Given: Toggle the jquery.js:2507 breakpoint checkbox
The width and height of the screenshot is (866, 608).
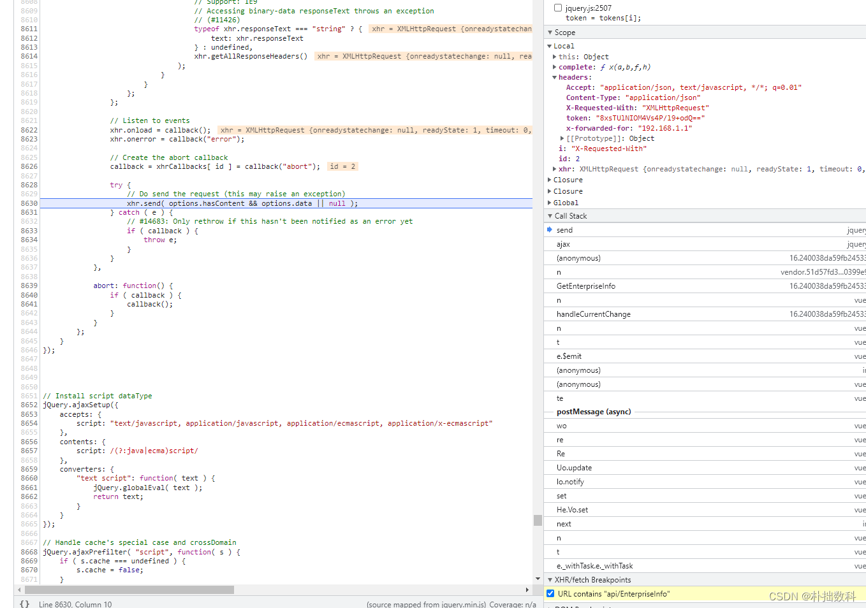Looking at the screenshot, I should [x=558, y=8].
